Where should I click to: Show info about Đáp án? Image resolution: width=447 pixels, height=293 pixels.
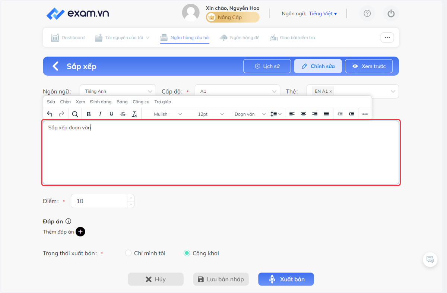68,221
